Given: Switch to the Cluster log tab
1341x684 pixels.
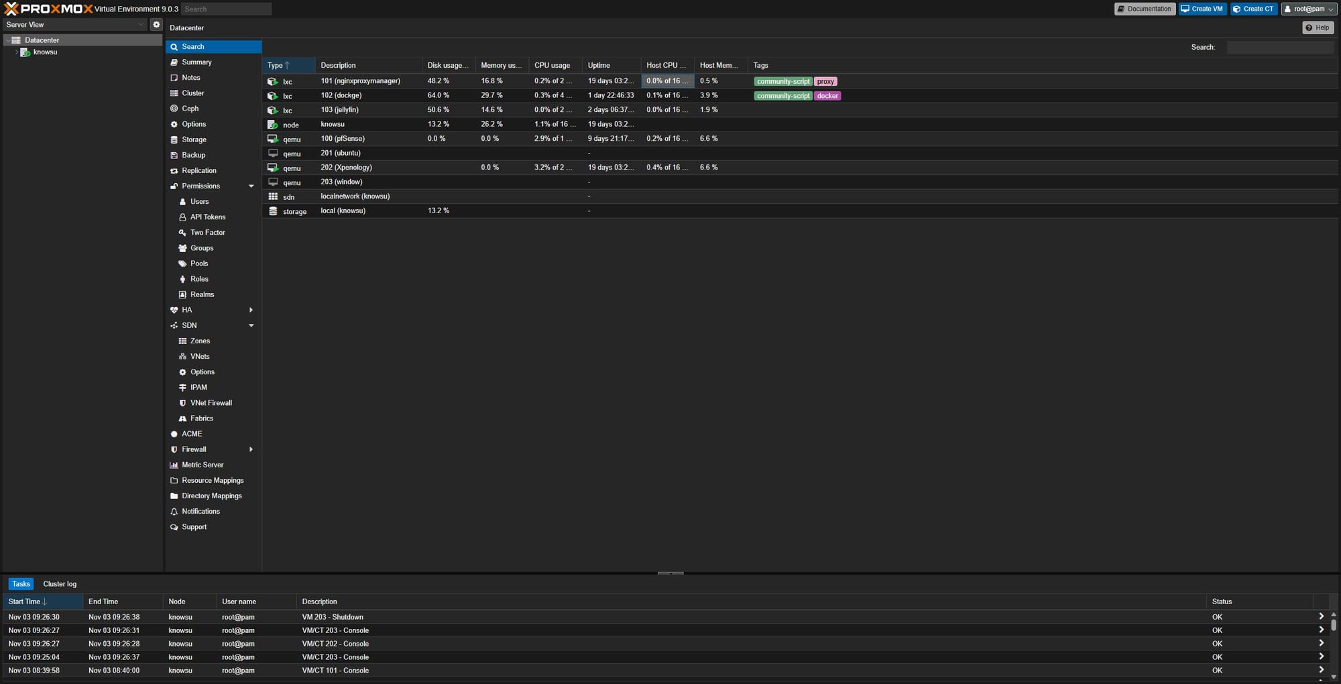Looking at the screenshot, I should click(x=60, y=584).
